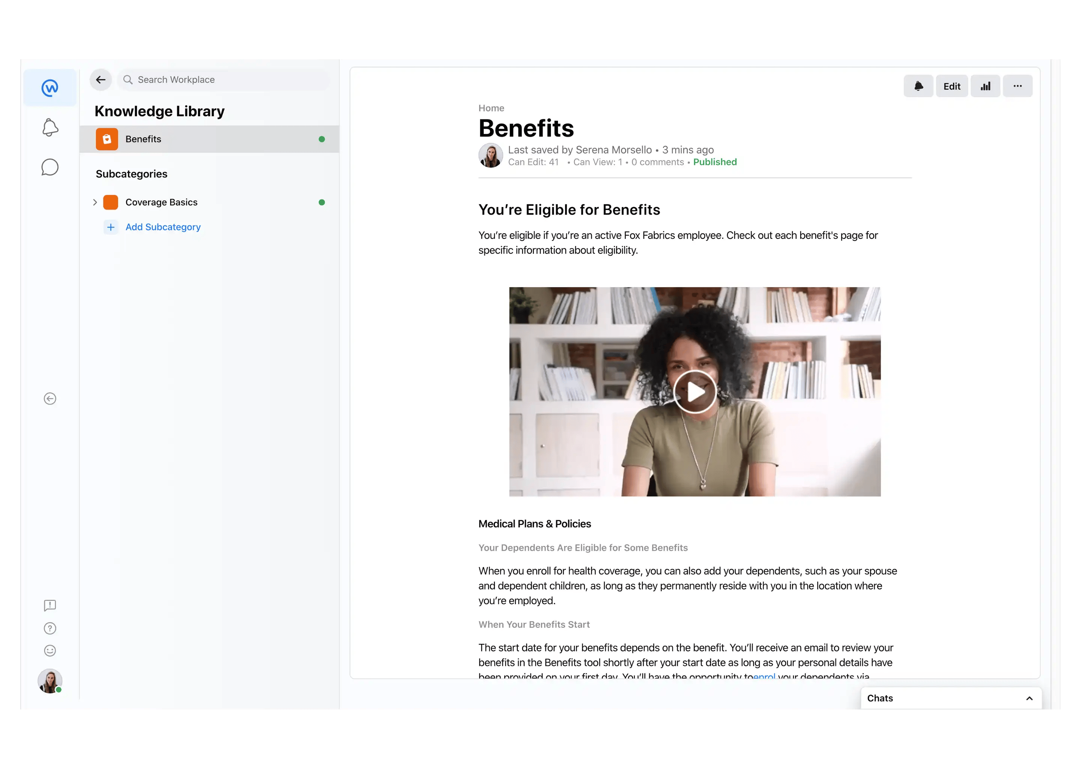Open the feedback report icon
Image resolution: width=1080 pixels, height=768 pixels.
(49, 605)
